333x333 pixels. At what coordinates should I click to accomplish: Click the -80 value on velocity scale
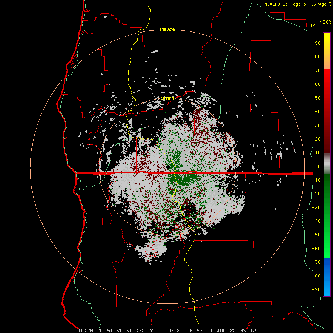pyautogui.click(x=316, y=276)
